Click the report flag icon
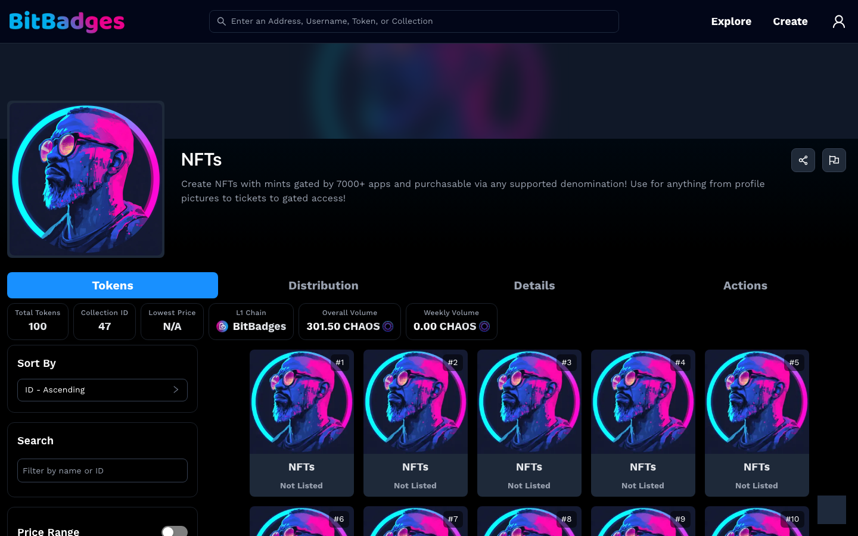858x536 pixels. (x=834, y=160)
